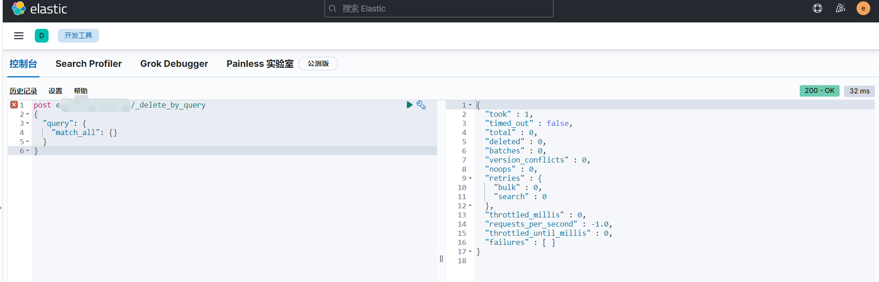Run the request with play icon
The image size is (879, 282).
409,105
